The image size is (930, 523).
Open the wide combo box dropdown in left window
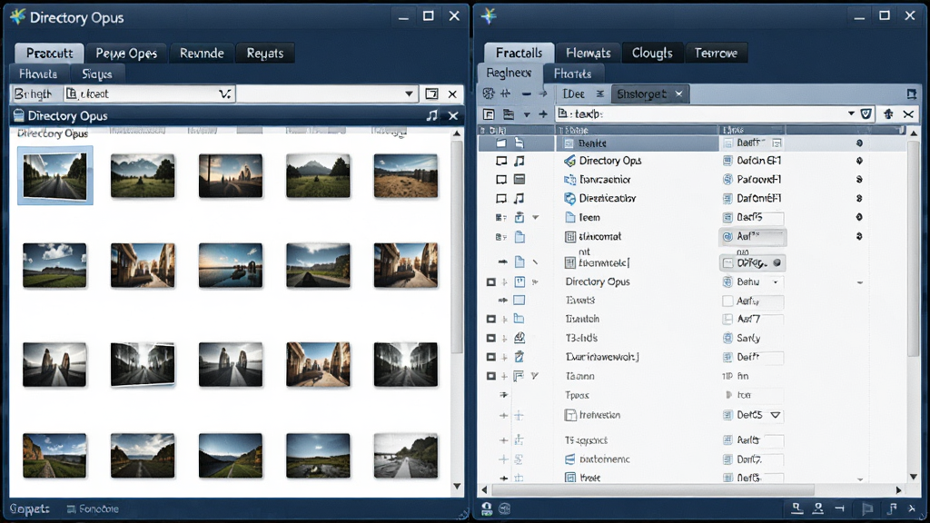[409, 94]
